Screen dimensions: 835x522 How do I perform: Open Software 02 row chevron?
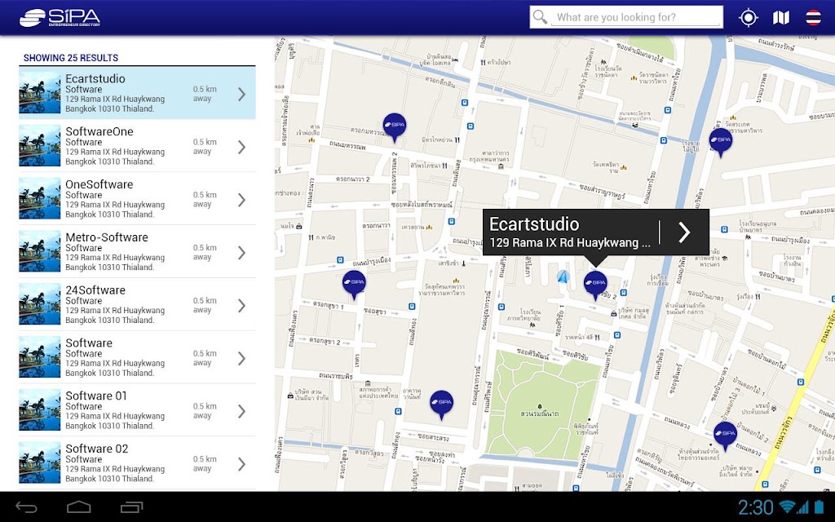point(241,464)
